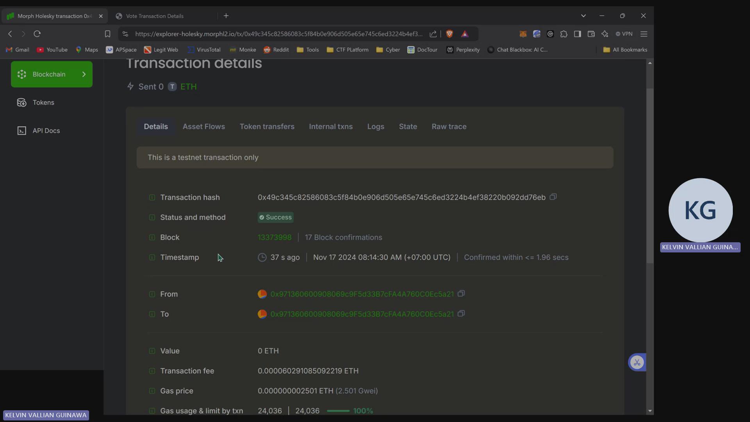This screenshot has height=422, width=750.
Task: Open the Raw trace tab
Action: (x=449, y=127)
